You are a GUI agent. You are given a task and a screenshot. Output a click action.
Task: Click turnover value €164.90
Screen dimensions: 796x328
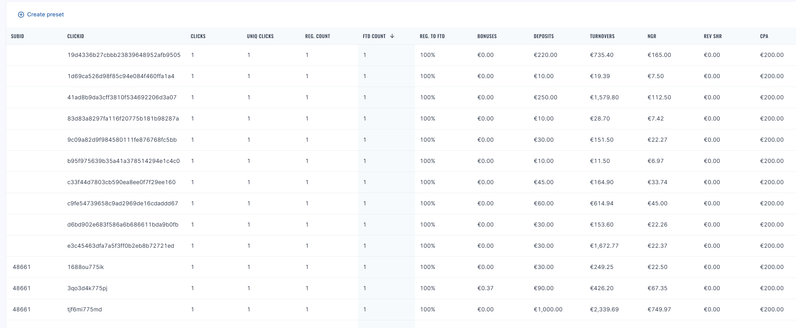(x=602, y=182)
